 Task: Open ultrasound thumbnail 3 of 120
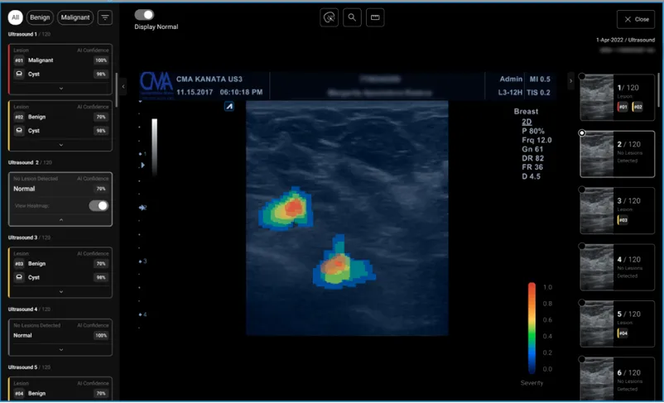(x=617, y=209)
